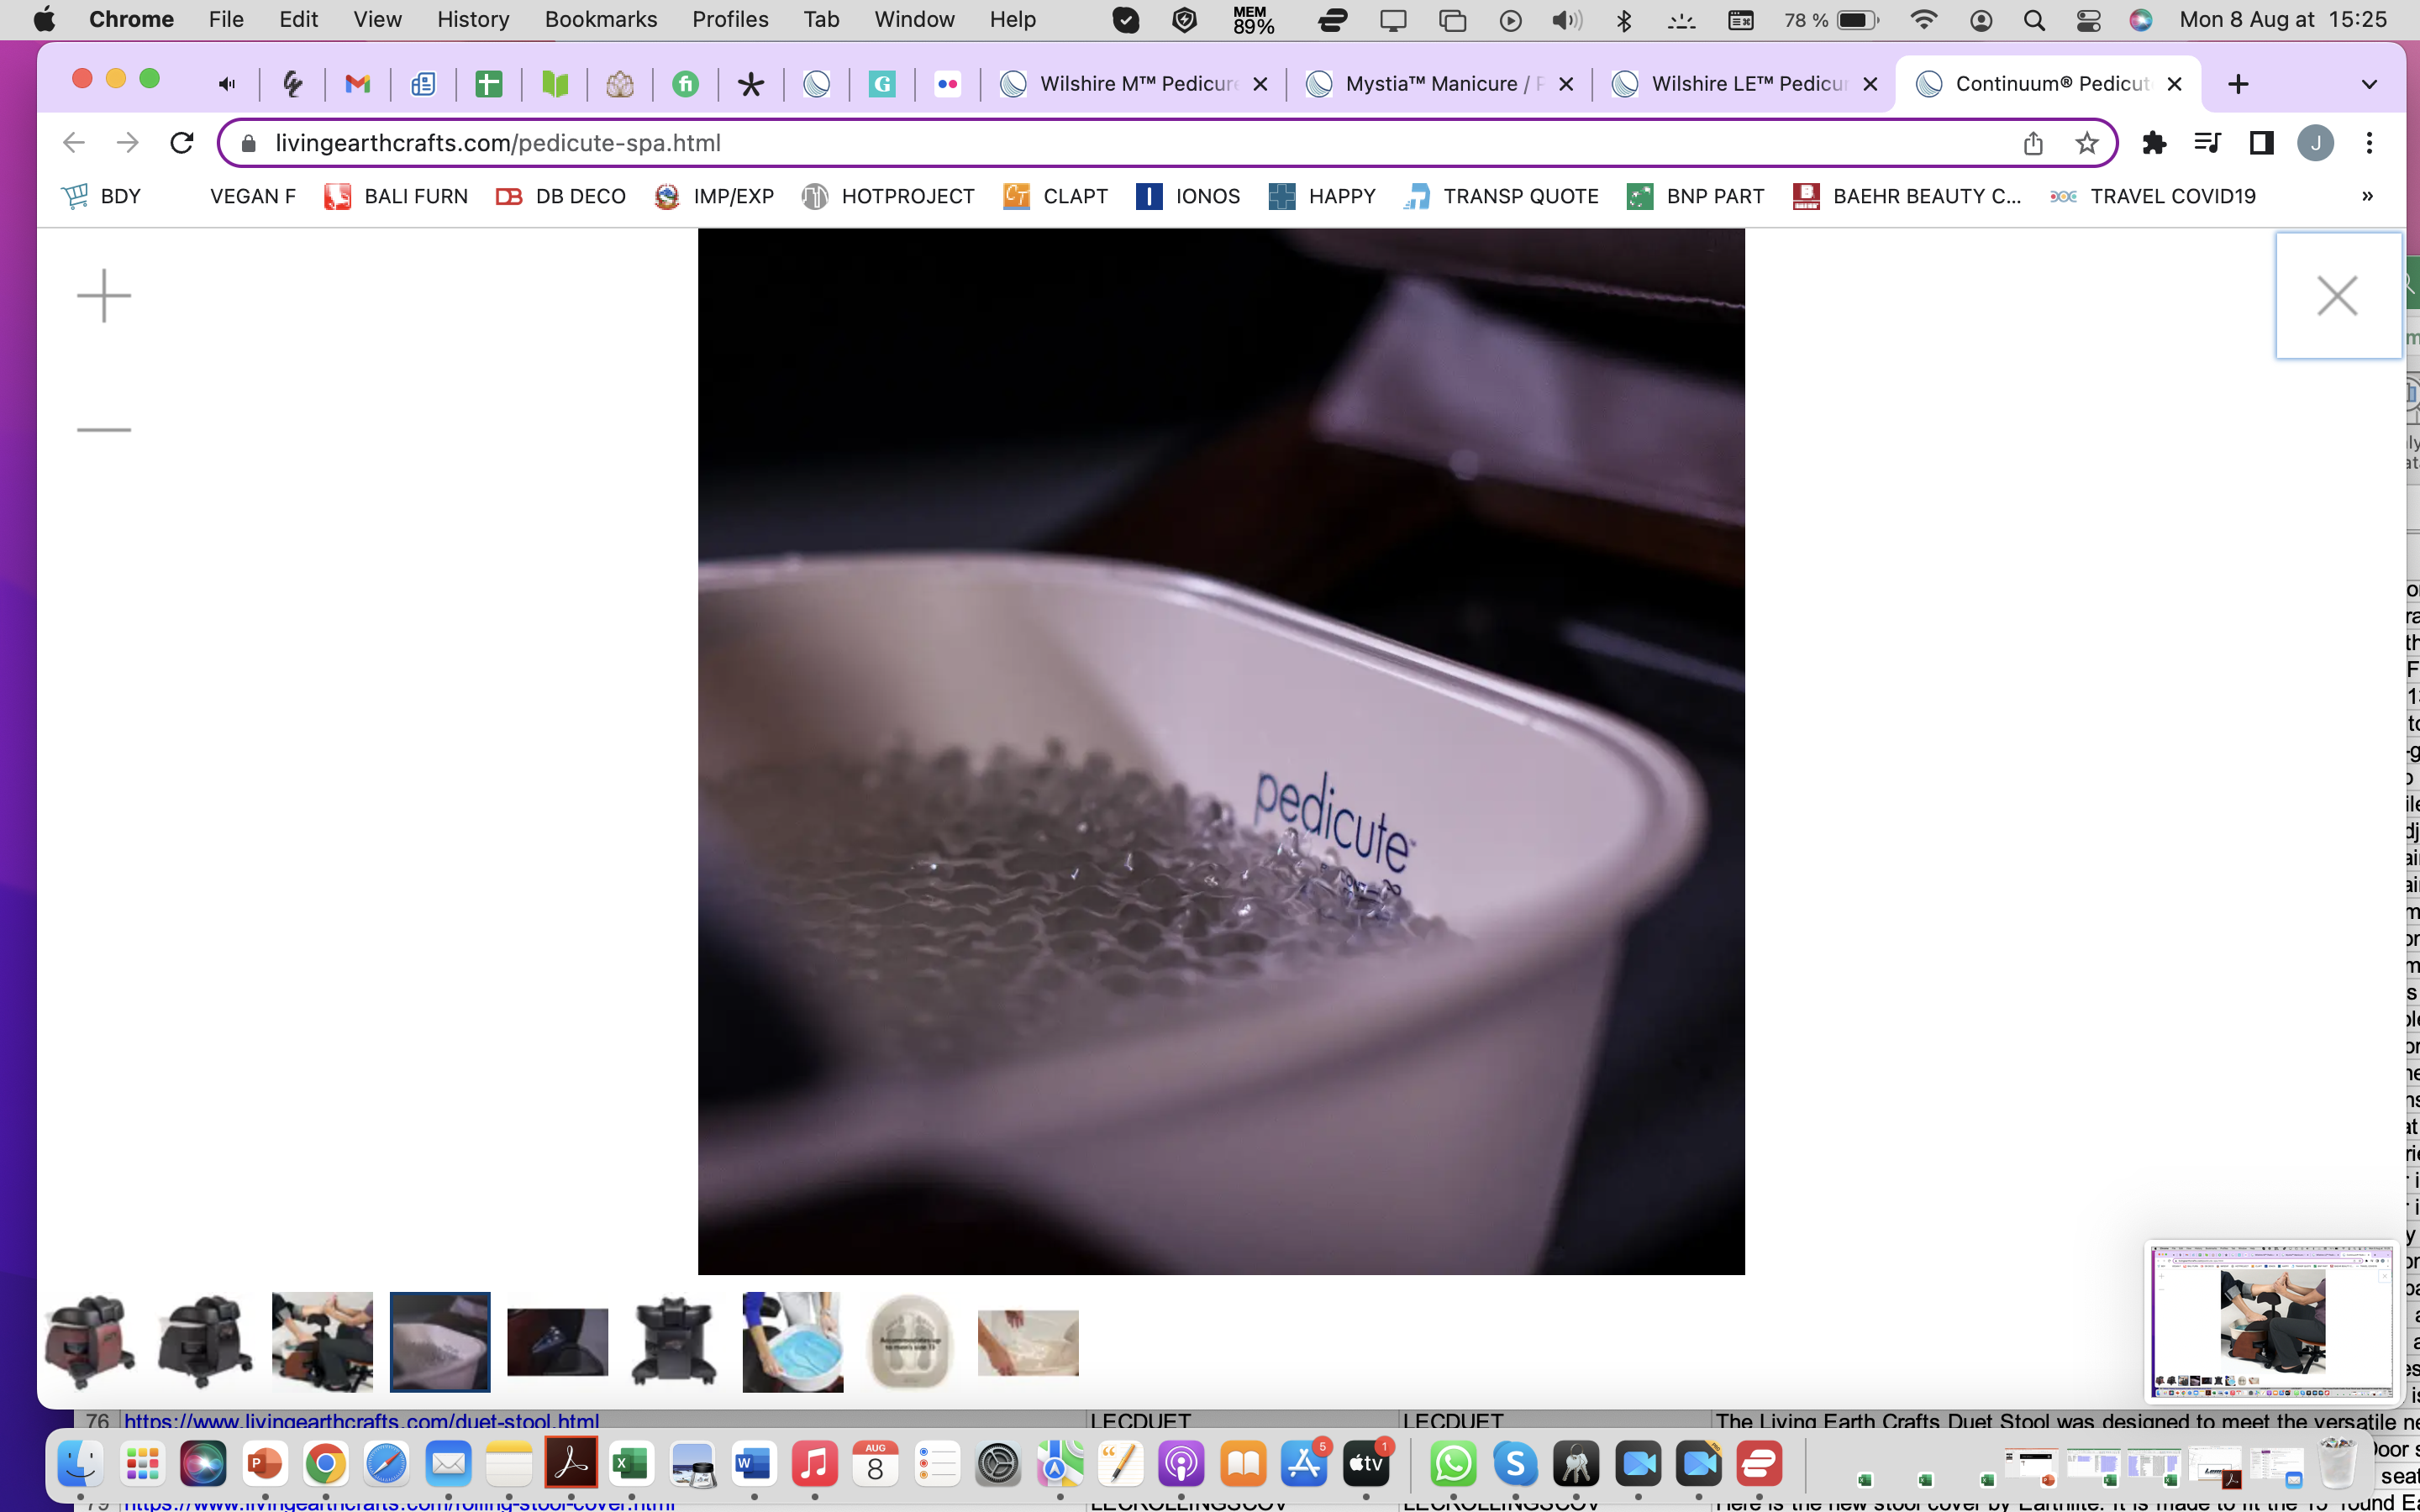Open the footprint basin diagram thumbnail
The image size is (2420, 1512).
tap(910, 1342)
